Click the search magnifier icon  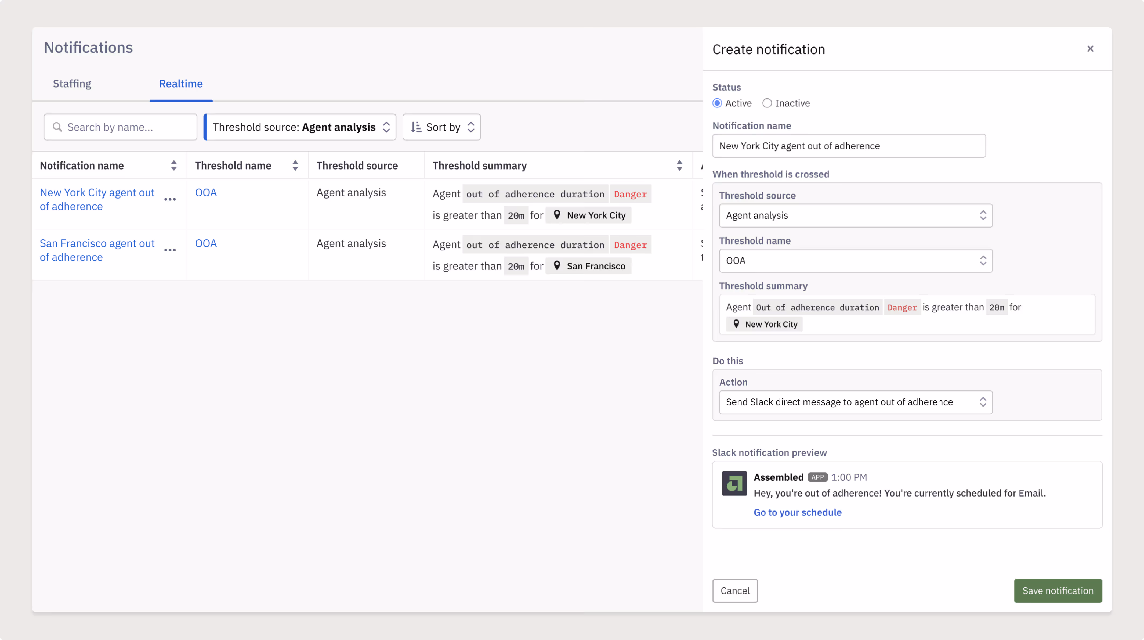point(57,127)
